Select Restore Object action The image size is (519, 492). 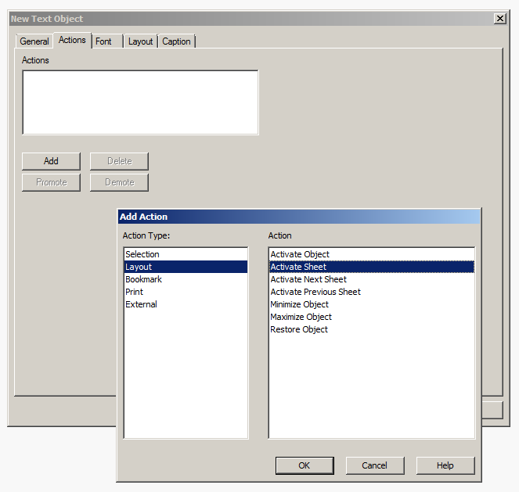click(x=372, y=329)
